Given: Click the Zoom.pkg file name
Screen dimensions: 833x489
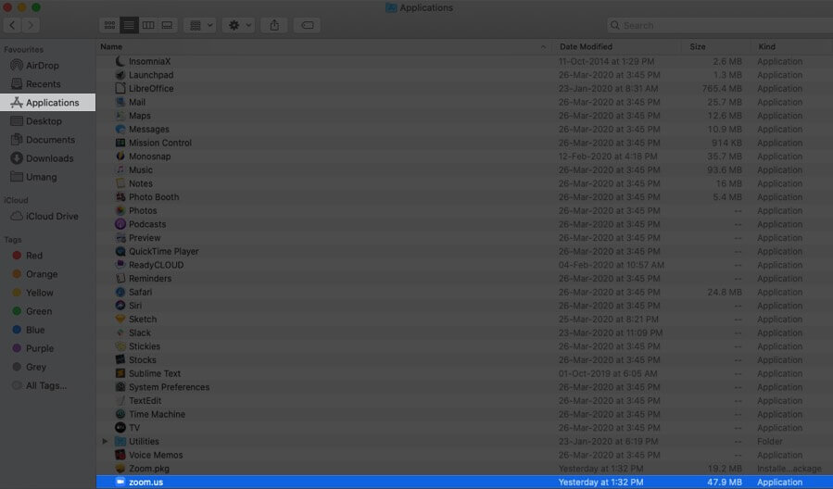Looking at the screenshot, I should point(149,469).
